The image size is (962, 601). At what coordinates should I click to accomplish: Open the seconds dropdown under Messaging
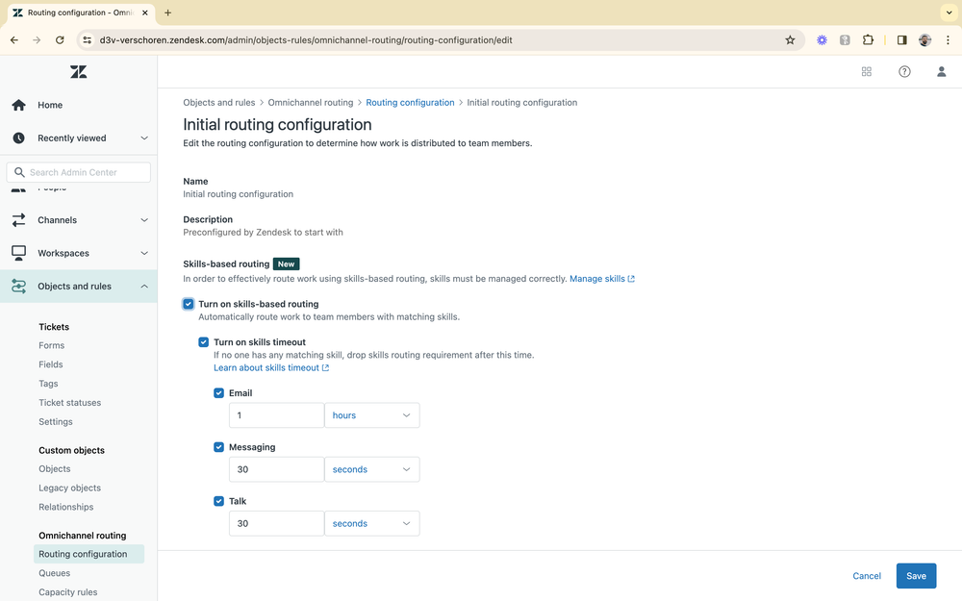pos(372,469)
